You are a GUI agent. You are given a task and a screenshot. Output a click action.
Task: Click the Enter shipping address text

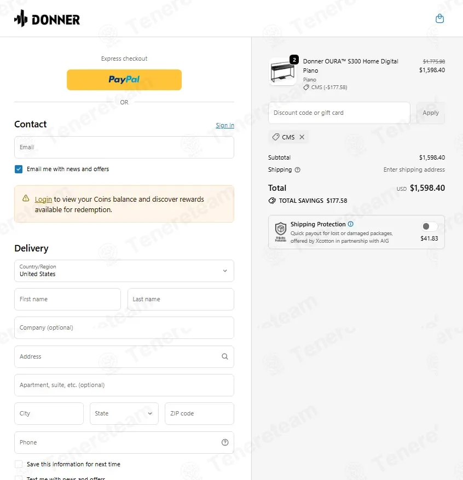[x=414, y=169]
